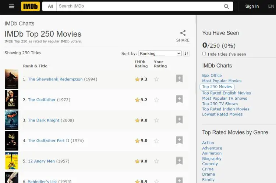Go to IMDb home via logo
276x183 pixels.
click(30, 6)
